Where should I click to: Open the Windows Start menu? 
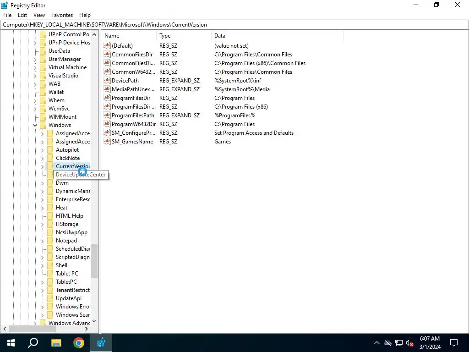tap(11, 343)
